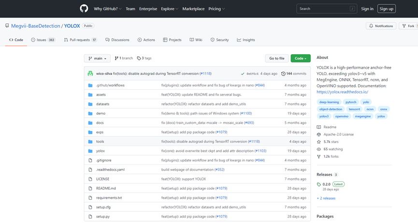The image size is (418, 223).
Task: Click the object-detection topic tag
Action: click(x=331, y=109)
